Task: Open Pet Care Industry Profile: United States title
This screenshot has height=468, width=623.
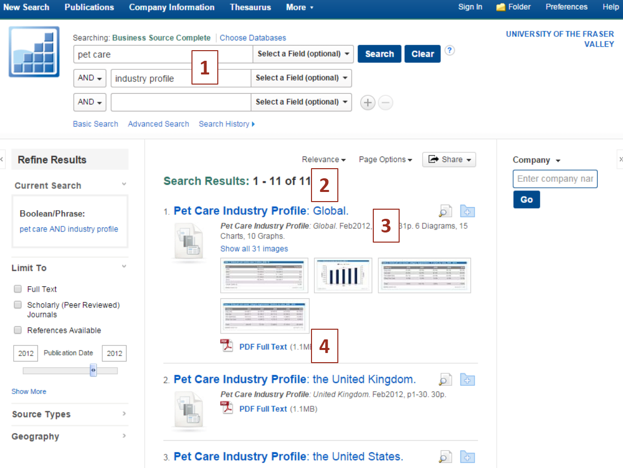Action: click(x=288, y=456)
